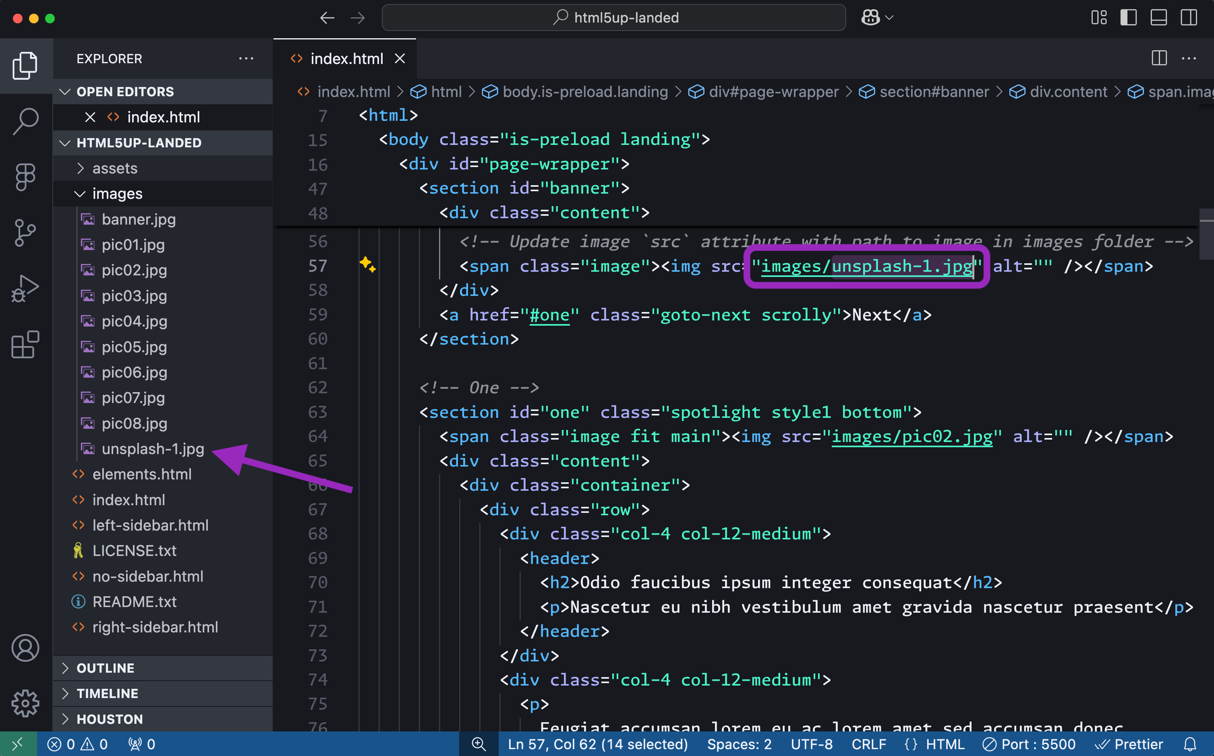Click div#page-wrapper breadcrumb
Viewport: 1214px width, 756px height.
763,91
